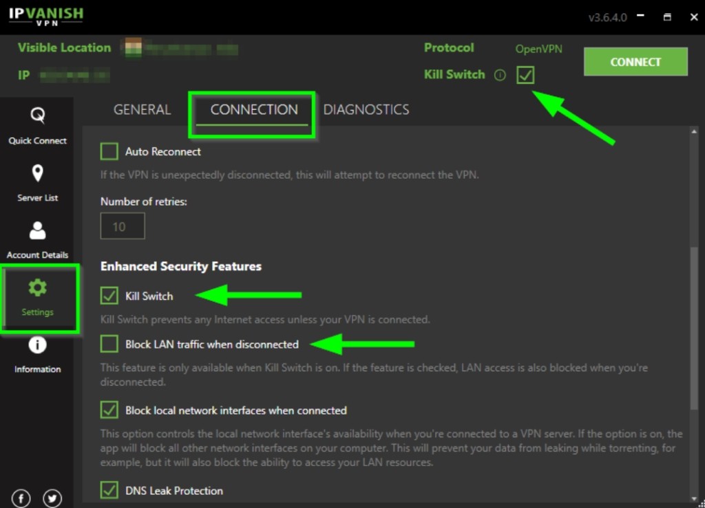Disable Block local network interfaces when connected

[109, 410]
